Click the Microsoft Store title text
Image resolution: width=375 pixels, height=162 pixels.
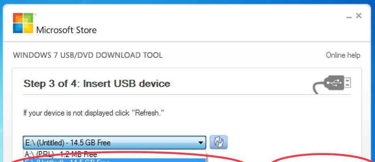[x=66, y=30]
